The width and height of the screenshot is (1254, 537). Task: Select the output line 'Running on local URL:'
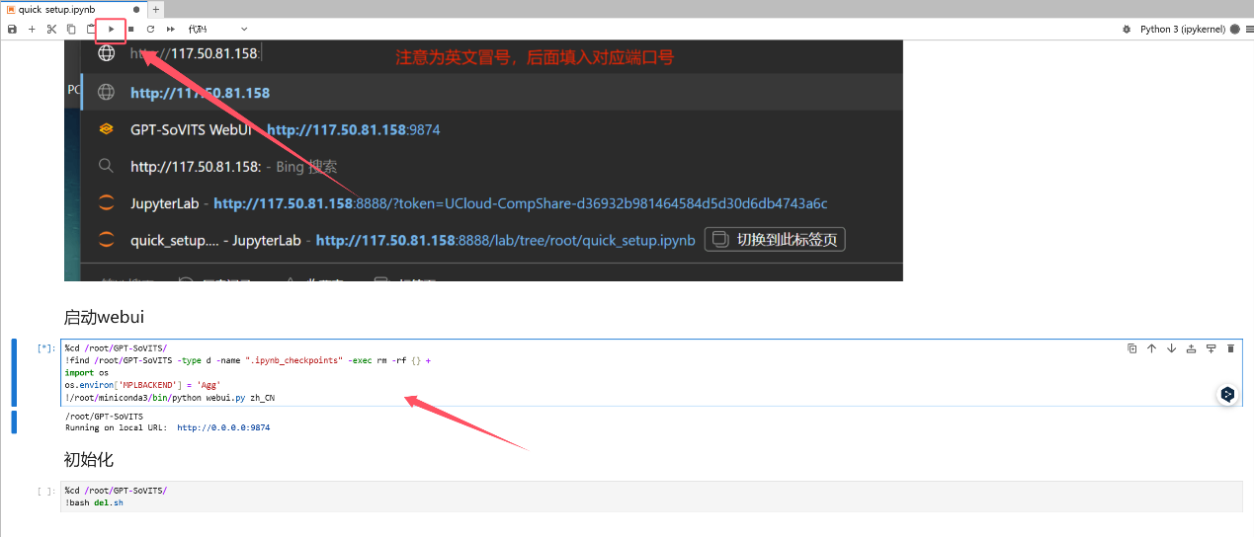pyautogui.click(x=118, y=428)
